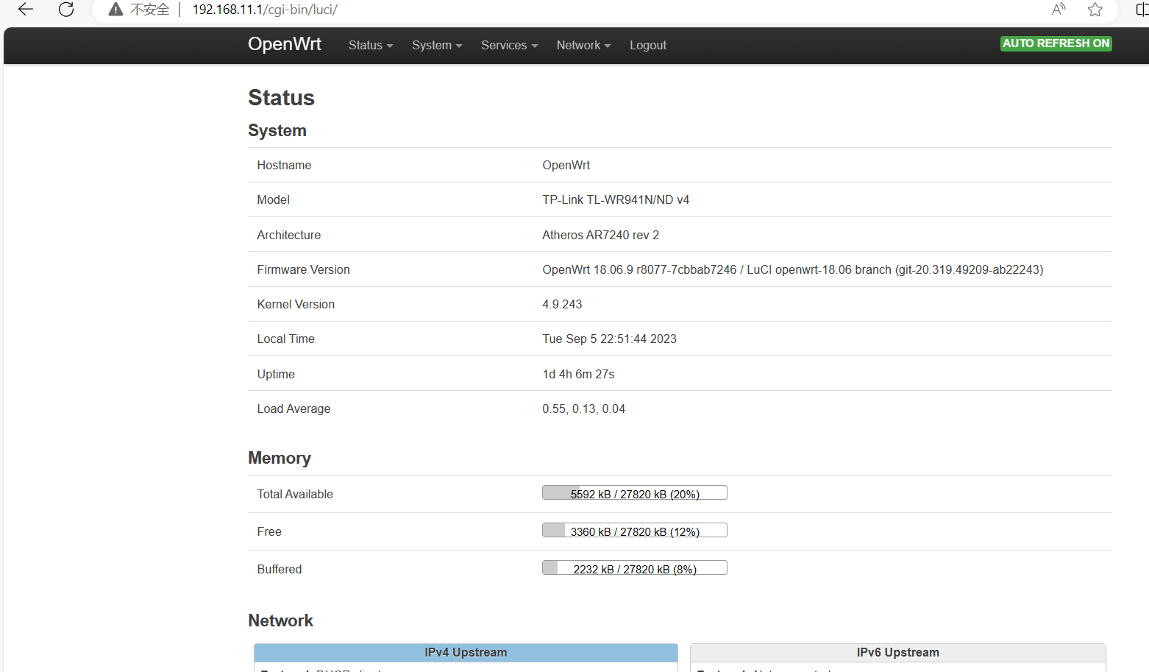Click the IPv4 Upstream table header

[x=465, y=652]
